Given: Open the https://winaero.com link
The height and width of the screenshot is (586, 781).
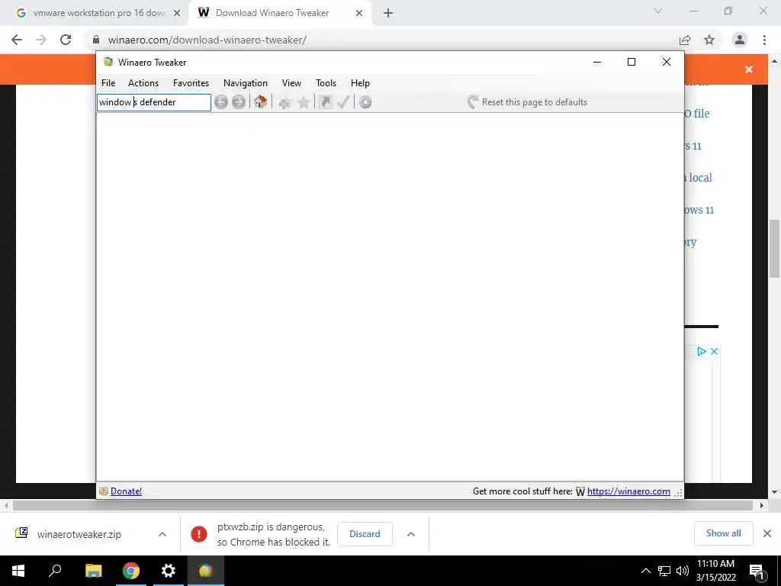Looking at the screenshot, I should pos(628,491).
